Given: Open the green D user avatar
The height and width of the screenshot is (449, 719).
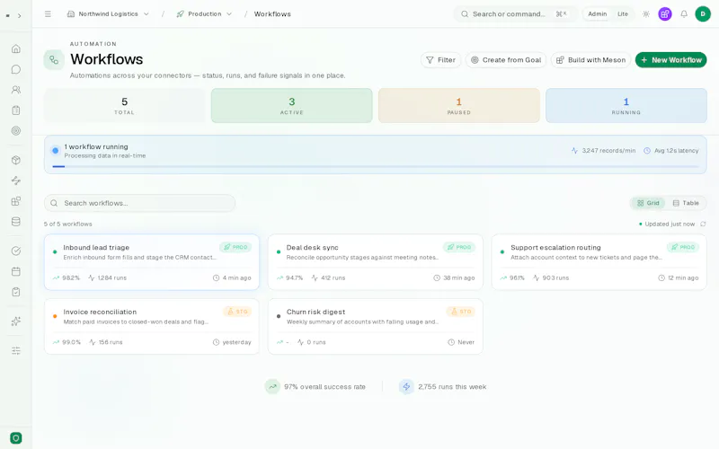Looking at the screenshot, I should [x=703, y=14].
